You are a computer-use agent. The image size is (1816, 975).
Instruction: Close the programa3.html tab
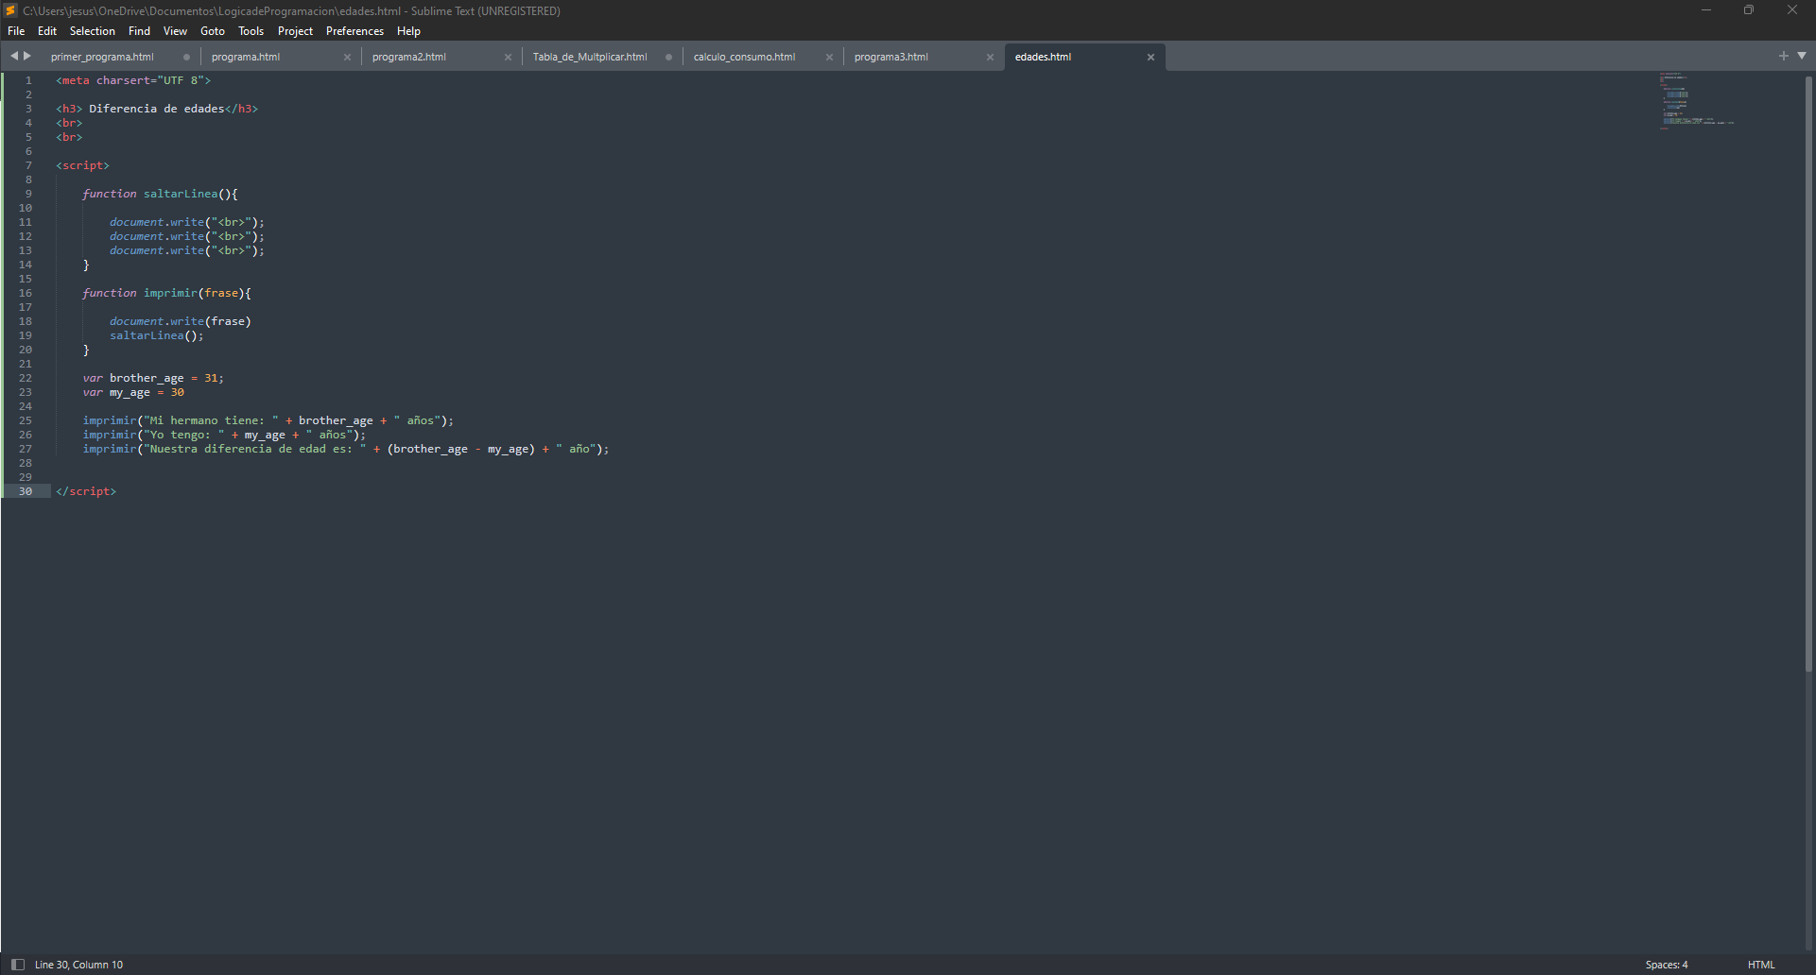click(990, 57)
